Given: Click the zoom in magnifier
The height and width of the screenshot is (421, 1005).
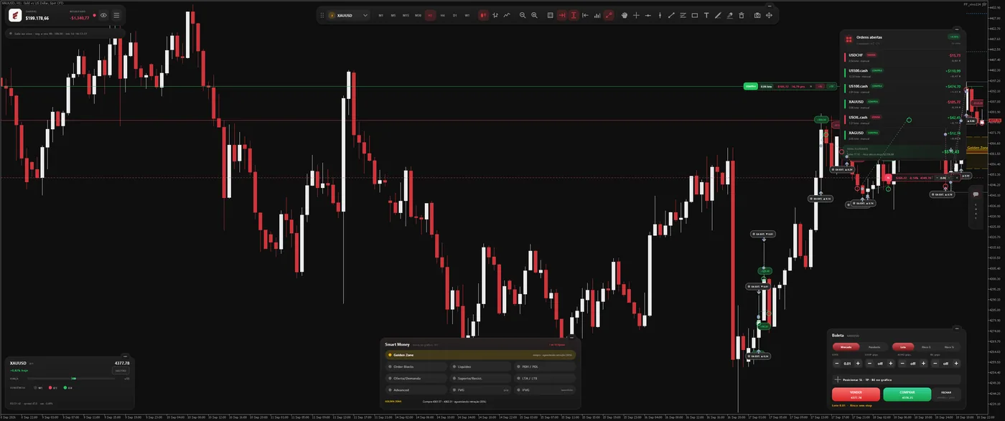Looking at the screenshot, I should 535,15.
